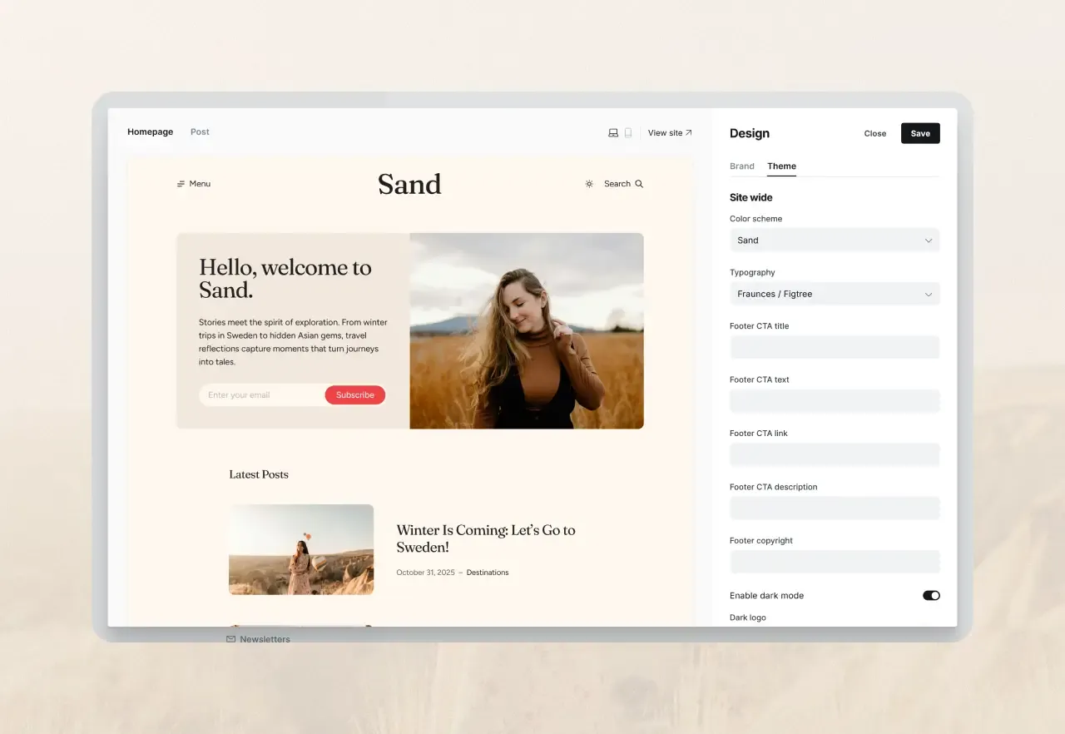Viewport: 1065px width, 734px height.
Task: Click the Footer CTA title field
Action: 835,347
